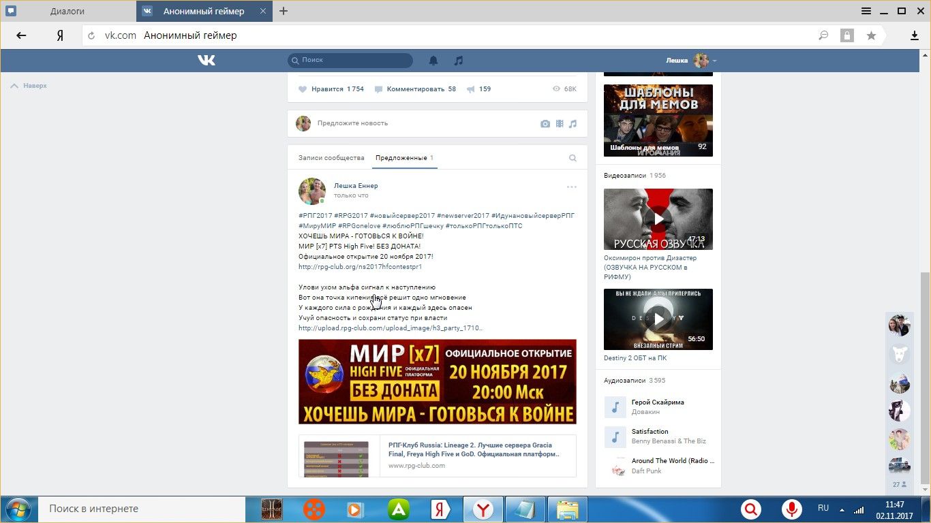This screenshot has width=931, height=523.
Task: Switch to Записи сообщества tab
Action: coord(331,158)
